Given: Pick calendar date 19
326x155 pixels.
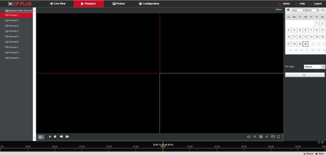Looking at the screenshot, I should click(x=300, y=44).
